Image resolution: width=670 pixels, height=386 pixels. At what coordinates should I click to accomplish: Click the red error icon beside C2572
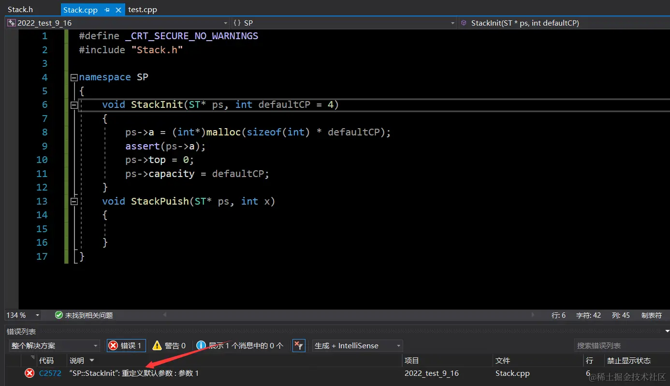[30, 373]
